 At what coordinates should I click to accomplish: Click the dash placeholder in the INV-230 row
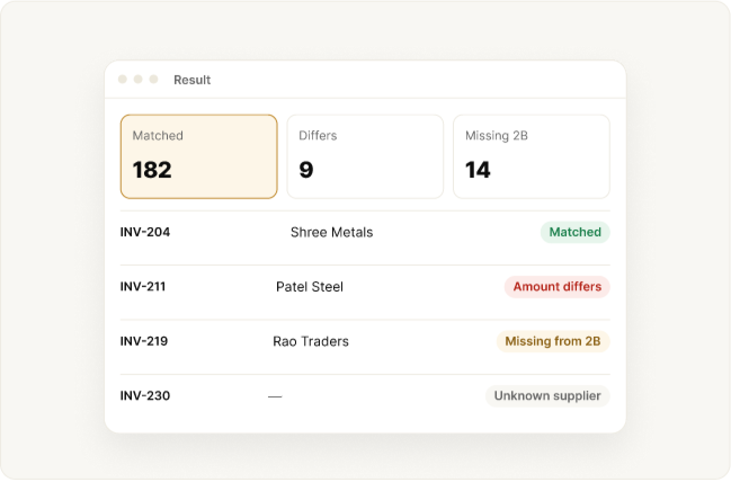(x=275, y=397)
